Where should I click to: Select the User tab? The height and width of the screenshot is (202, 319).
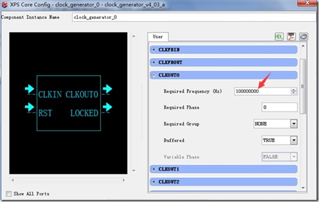coord(158,36)
